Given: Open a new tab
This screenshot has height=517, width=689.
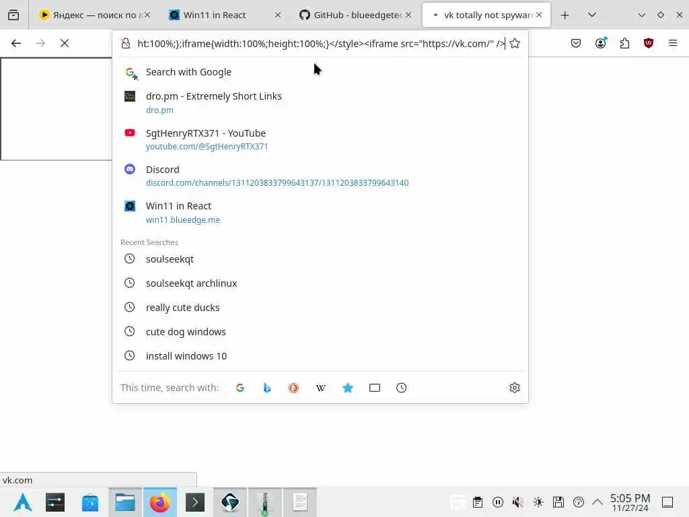Looking at the screenshot, I should [x=565, y=15].
